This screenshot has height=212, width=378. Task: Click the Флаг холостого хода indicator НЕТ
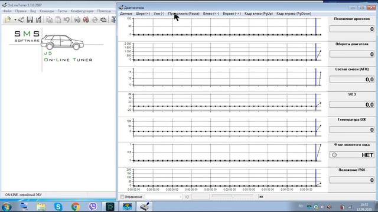352,155
